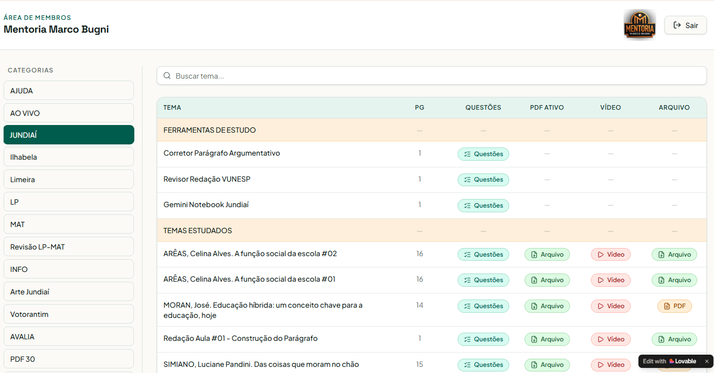
Task: Open the Votorantim category
Action: [68, 314]
